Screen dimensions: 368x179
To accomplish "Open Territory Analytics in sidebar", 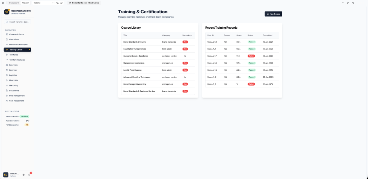I will [17, 60].
